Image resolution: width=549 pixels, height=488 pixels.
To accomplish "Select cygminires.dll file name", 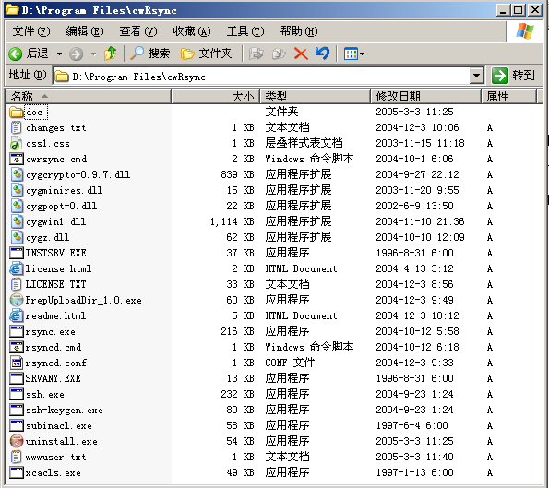I will [64, 190].
